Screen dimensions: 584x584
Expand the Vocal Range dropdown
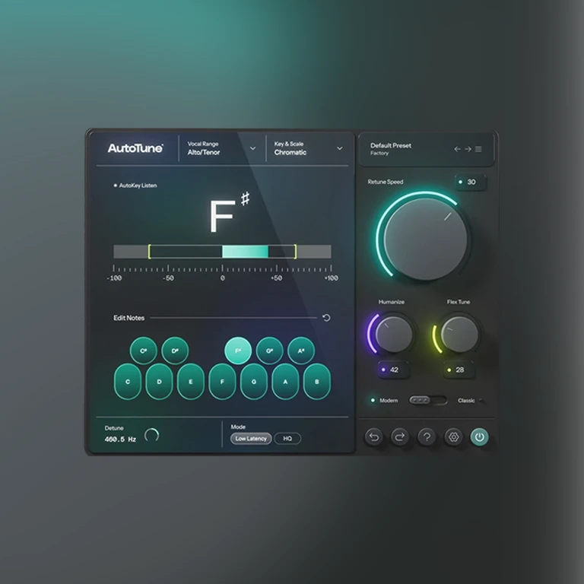click(252, 148)
